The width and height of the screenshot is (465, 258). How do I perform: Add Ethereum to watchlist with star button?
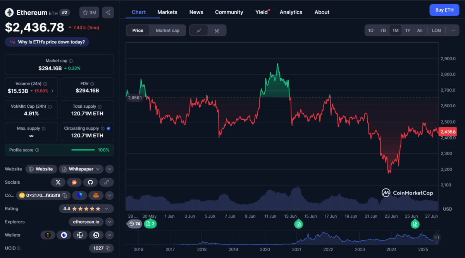[89, 12]
